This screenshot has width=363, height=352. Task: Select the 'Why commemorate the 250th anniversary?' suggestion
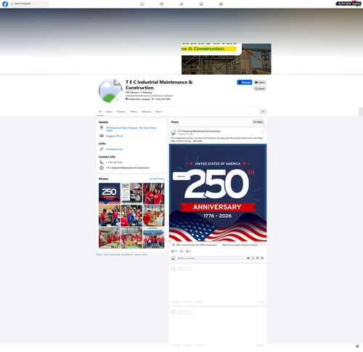pyautogui.click(x=195, y=245)
